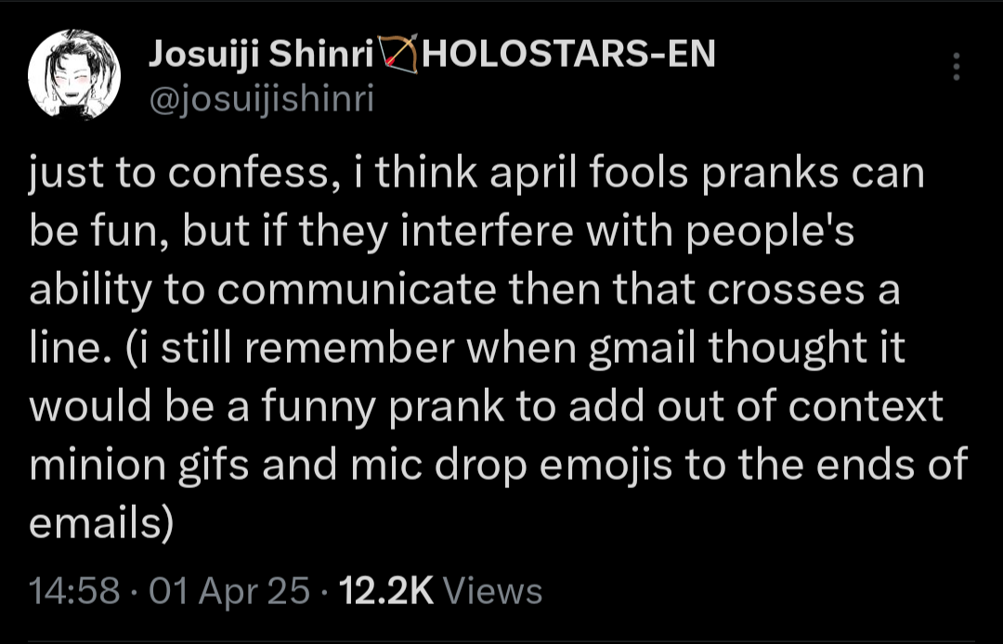This screenshot has width=1003, height=644.
Task: Click the final word 'emails)' of the tweet
Action: (102, 522)
